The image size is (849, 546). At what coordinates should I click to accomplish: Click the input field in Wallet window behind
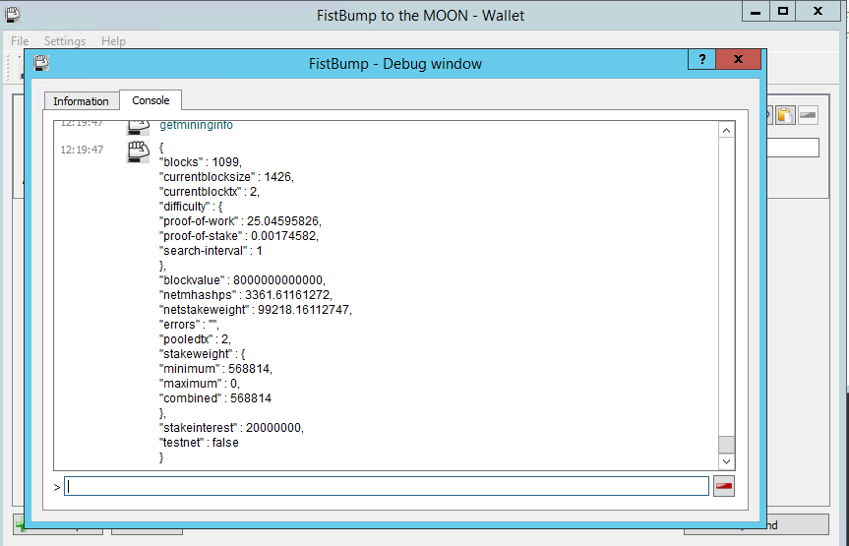tap(793, 148)
